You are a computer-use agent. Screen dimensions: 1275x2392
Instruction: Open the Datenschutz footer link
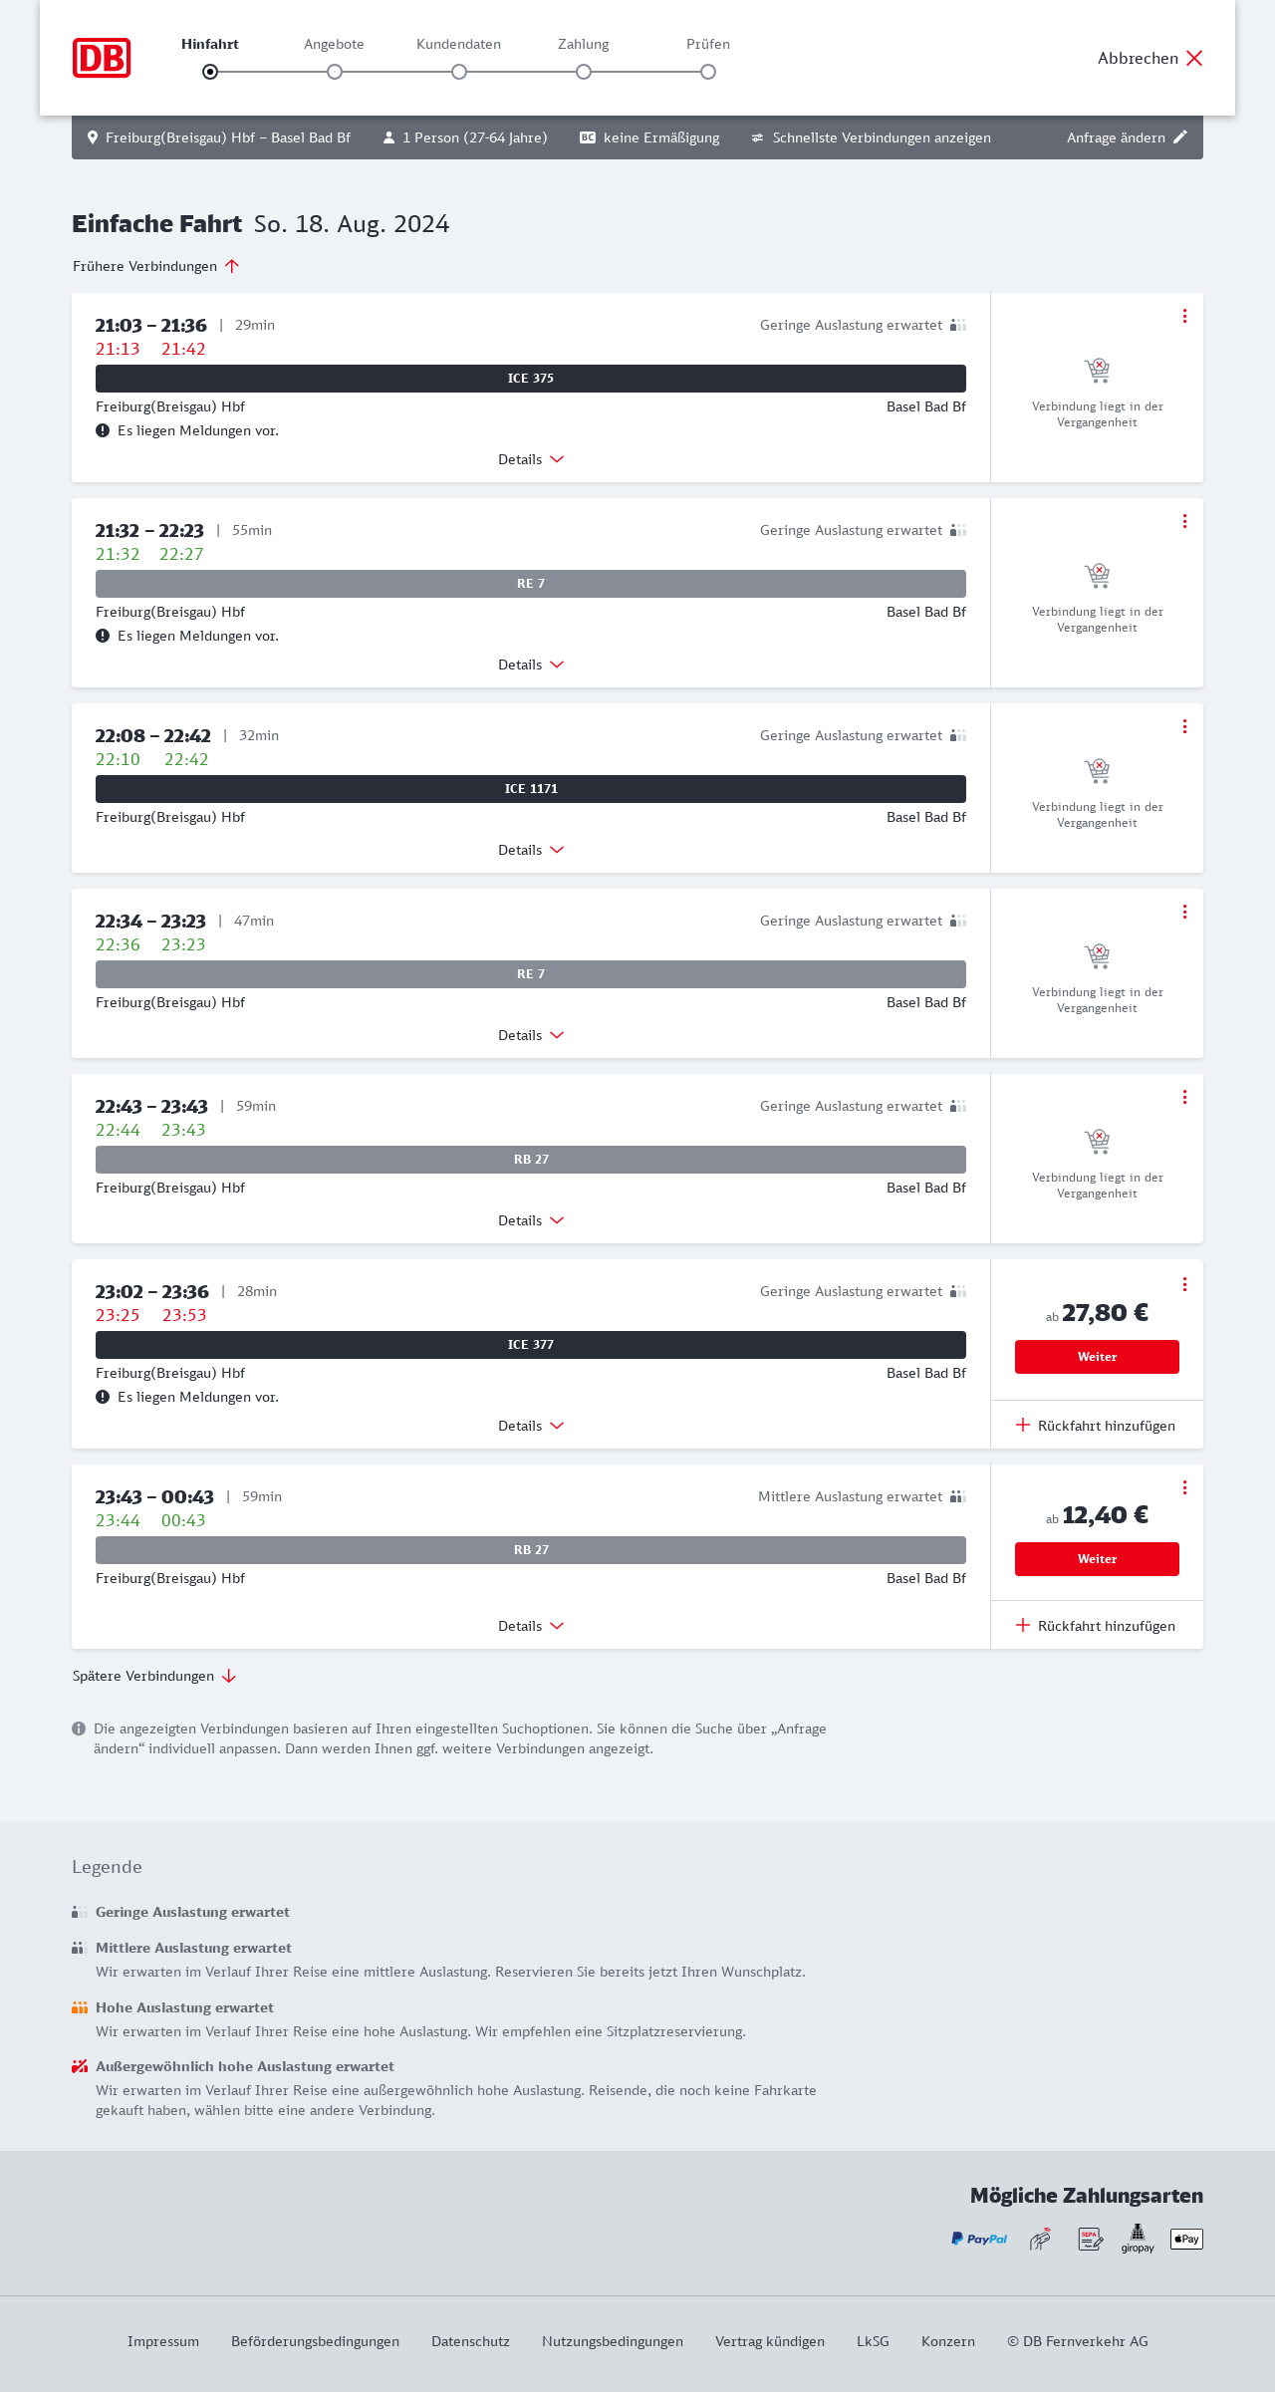coord(470,2341)
